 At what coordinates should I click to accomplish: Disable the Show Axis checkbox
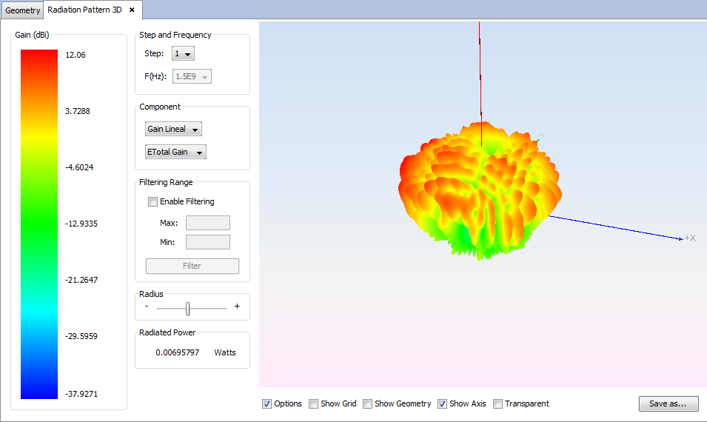[443, 404]
